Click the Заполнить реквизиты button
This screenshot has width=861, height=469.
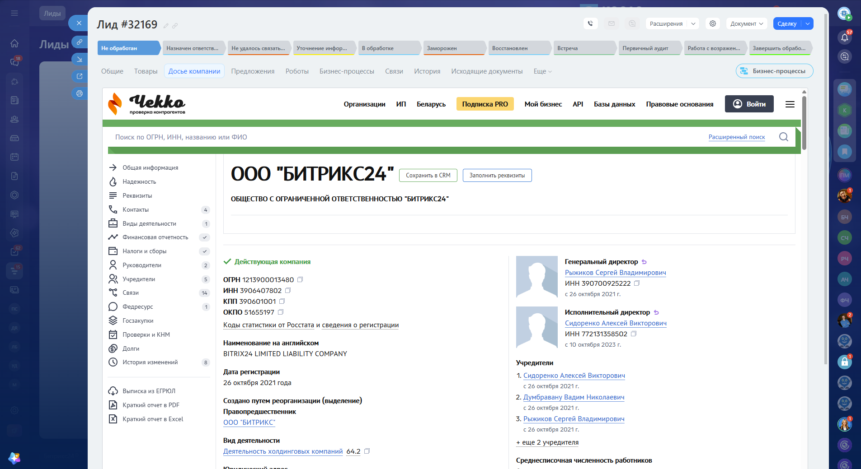[497, 176]
